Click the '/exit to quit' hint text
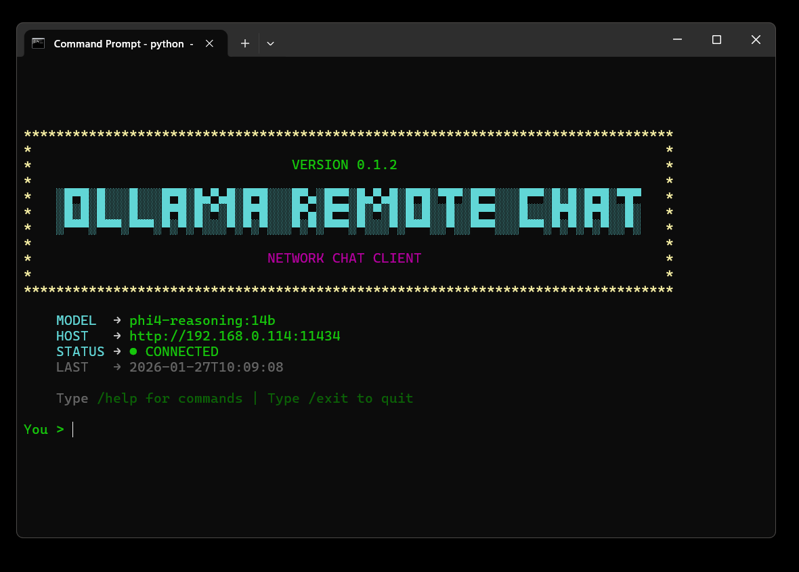 click(361, 398)
